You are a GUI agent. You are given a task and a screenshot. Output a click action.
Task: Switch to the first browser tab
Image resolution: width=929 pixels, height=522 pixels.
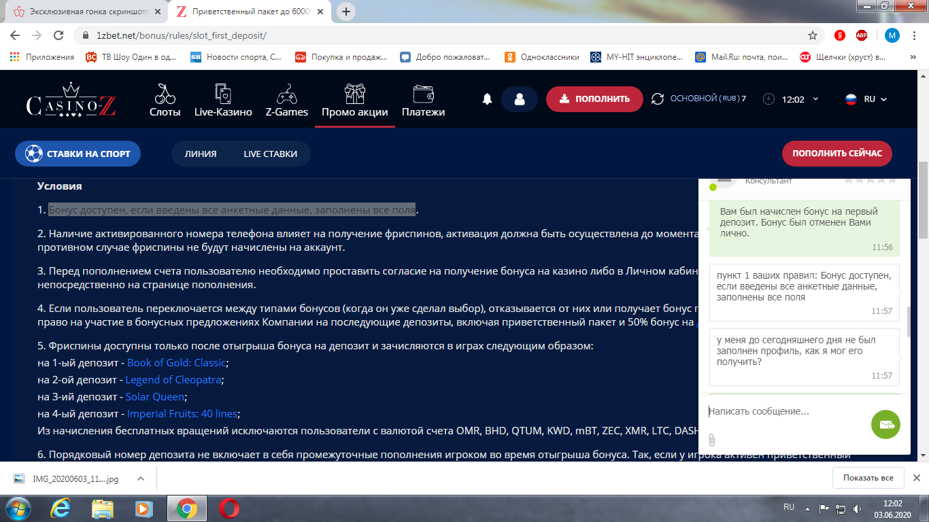pos(85,12)
